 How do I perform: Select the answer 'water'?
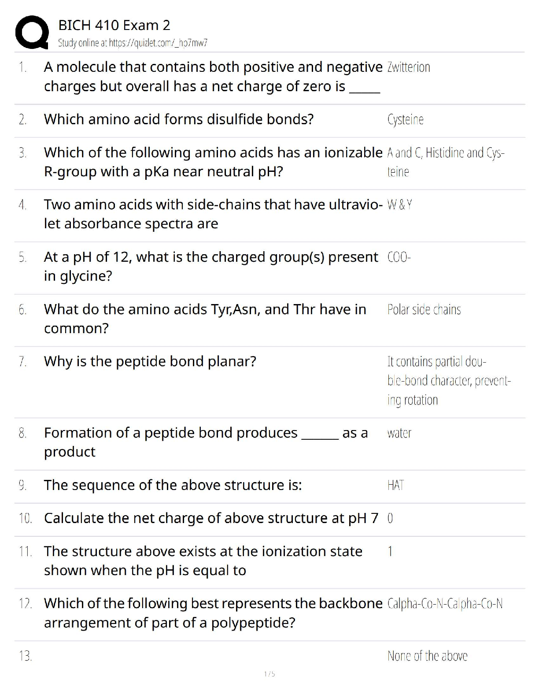(x=399, y=433)
